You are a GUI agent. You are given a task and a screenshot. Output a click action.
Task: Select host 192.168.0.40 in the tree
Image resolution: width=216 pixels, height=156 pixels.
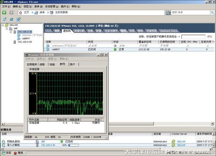click(x=25, y=42)
